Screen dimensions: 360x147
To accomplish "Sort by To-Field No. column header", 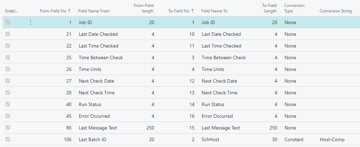I will (181, 11).
